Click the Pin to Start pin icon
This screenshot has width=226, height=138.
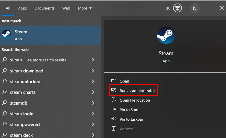[113, 110]
